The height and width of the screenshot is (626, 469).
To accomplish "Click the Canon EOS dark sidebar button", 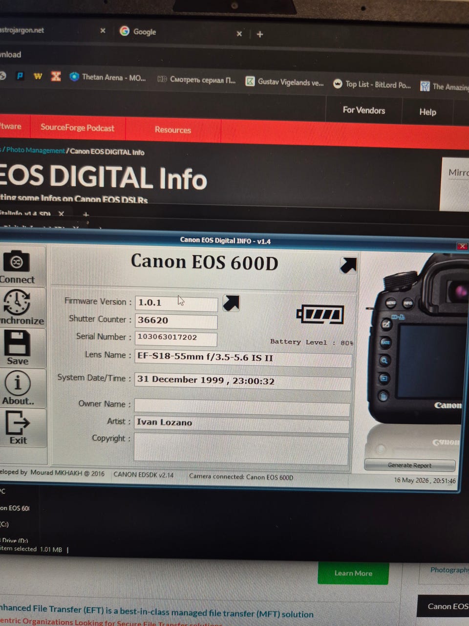I will (x=444, y=606).
